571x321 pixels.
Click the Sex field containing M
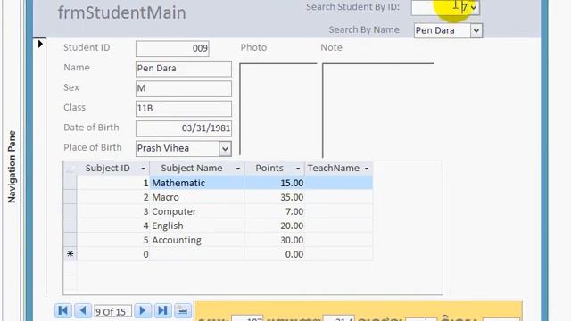[x=184, y=88]
